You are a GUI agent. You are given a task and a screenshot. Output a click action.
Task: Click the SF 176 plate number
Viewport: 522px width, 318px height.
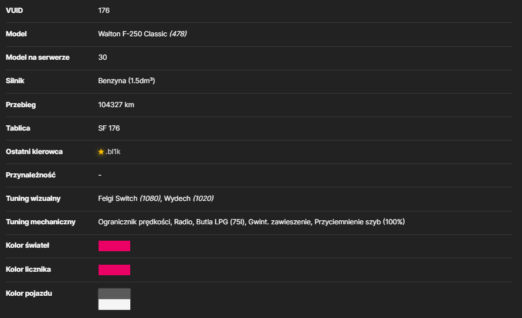tap(109, 128)
